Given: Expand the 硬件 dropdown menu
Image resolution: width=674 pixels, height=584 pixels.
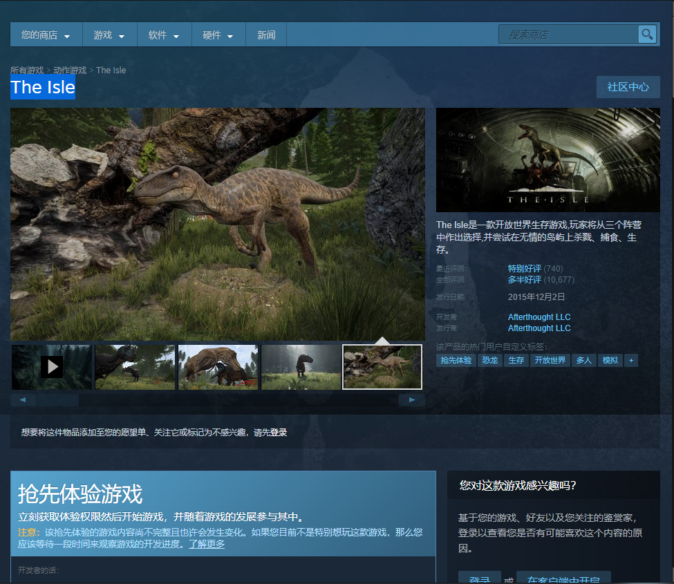Looking at the screenshot, I should tap(218, 35).
